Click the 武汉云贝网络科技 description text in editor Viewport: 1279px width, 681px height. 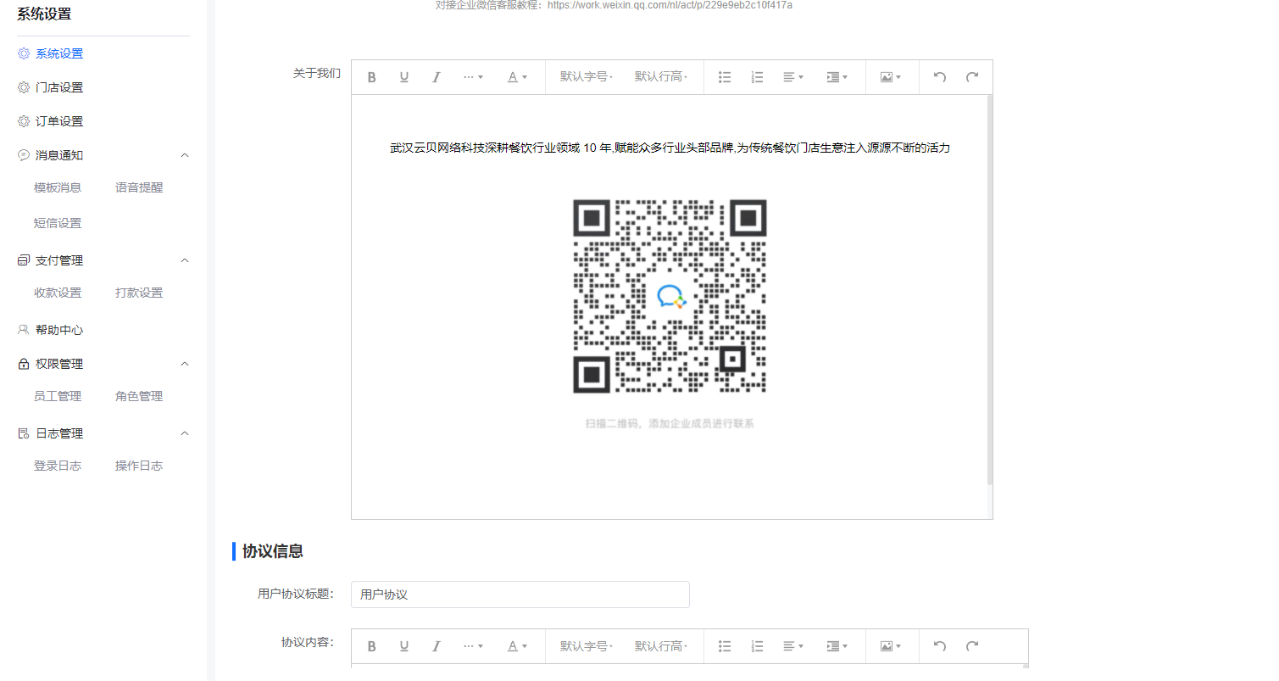tap(670, 148)
